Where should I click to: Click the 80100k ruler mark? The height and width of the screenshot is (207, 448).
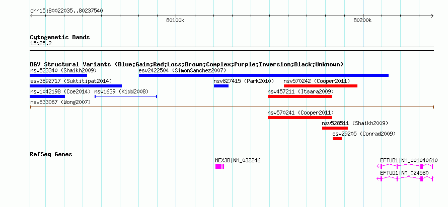pyautogui.click(x=176, y=20)
